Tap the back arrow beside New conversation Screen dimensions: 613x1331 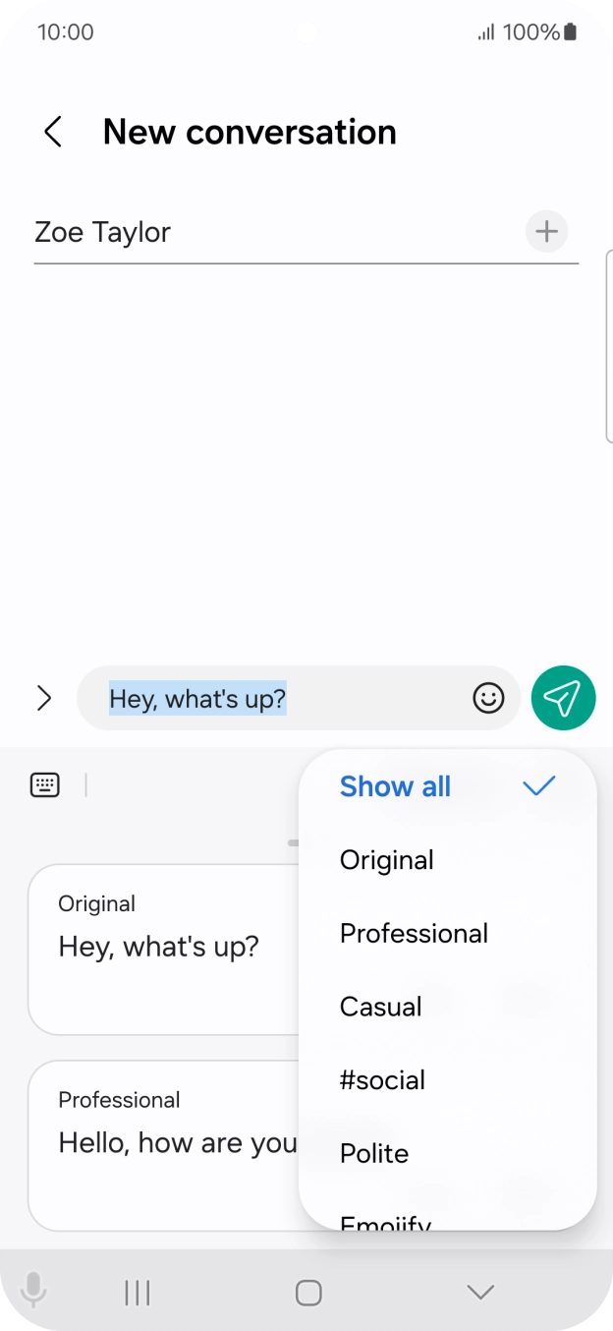pyautogui.click(x=53, y=132)
